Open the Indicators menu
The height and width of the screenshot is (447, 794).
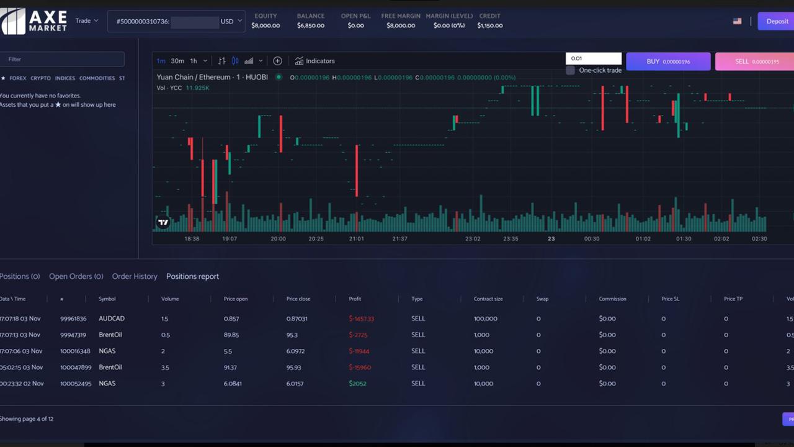click(x=314, y=61)
